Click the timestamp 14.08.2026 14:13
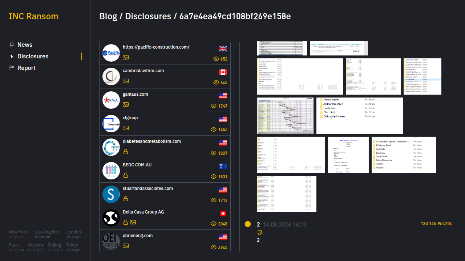This screenshot has height=261, width=465. (285, 224)
